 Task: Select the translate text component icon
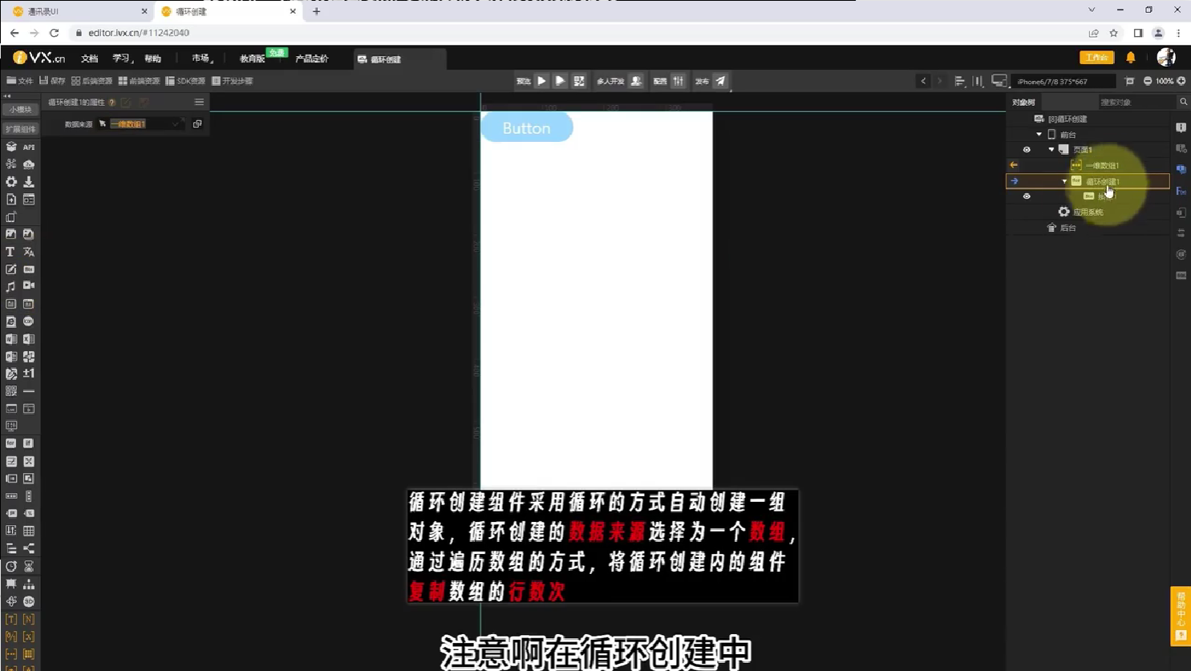click(29, 252)
